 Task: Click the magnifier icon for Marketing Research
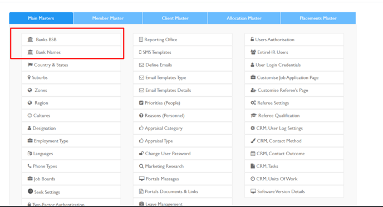pyautogui.click(x=141, y=166)
